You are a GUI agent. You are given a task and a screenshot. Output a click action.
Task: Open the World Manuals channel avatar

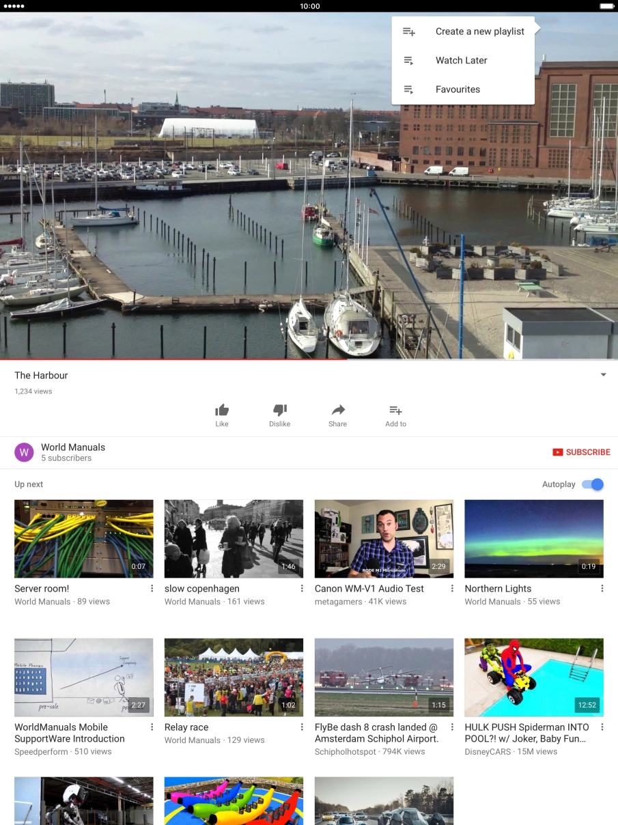point(24,452)
